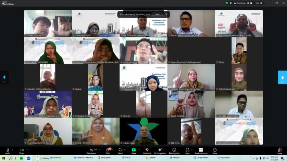Click the Leave meeting icon
Viewport: 287px width, 161px height.
[280, 151]
